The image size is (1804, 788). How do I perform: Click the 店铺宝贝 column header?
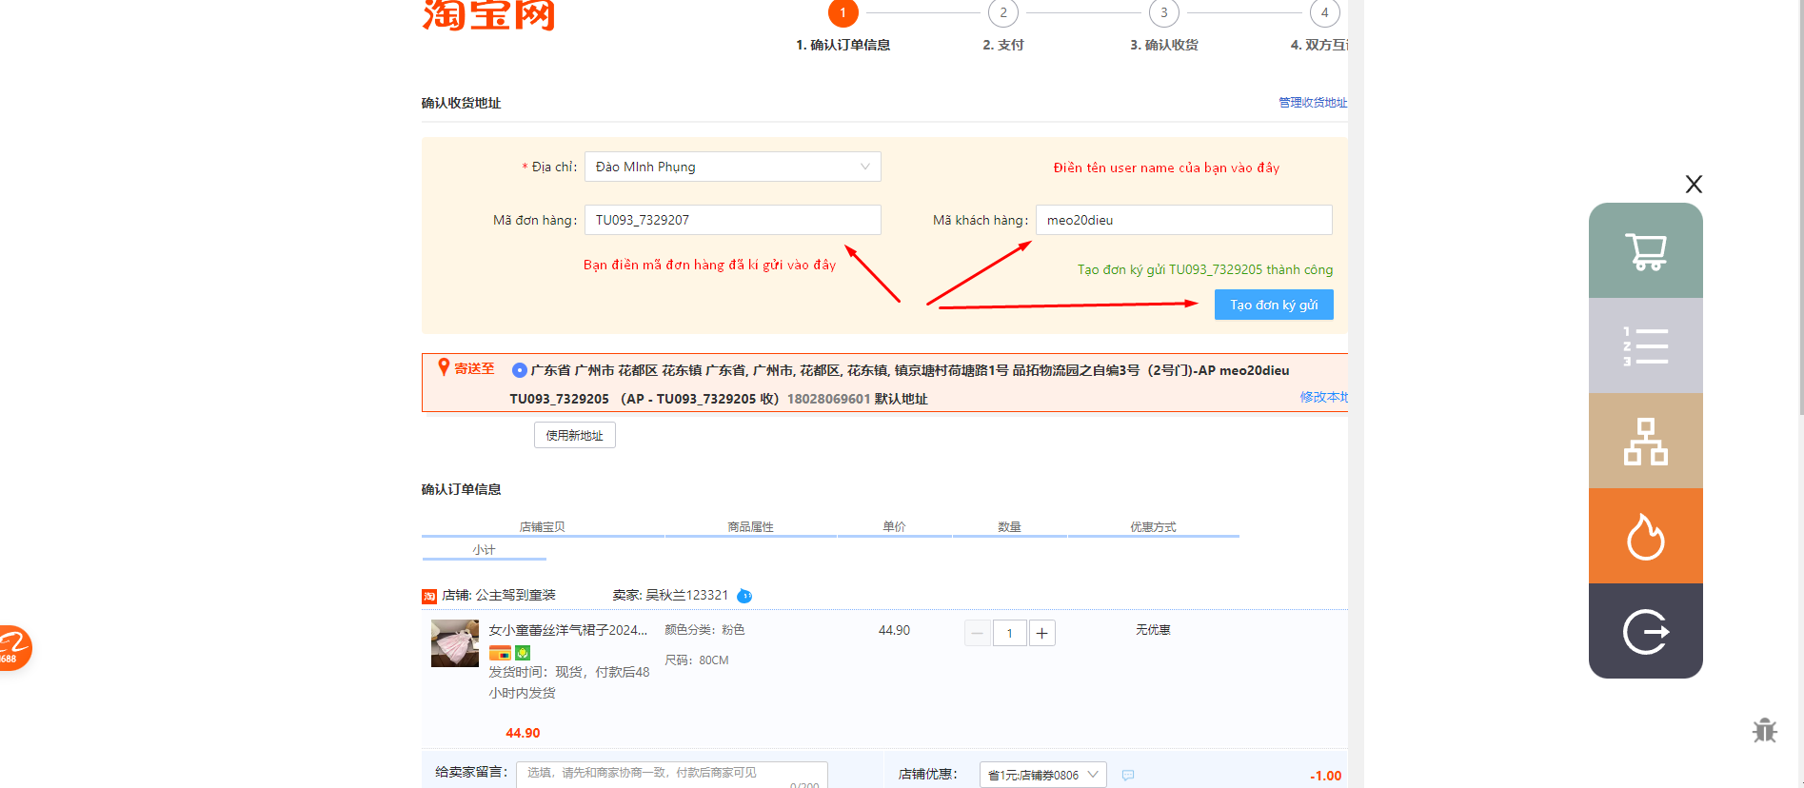tap(543, 527)
